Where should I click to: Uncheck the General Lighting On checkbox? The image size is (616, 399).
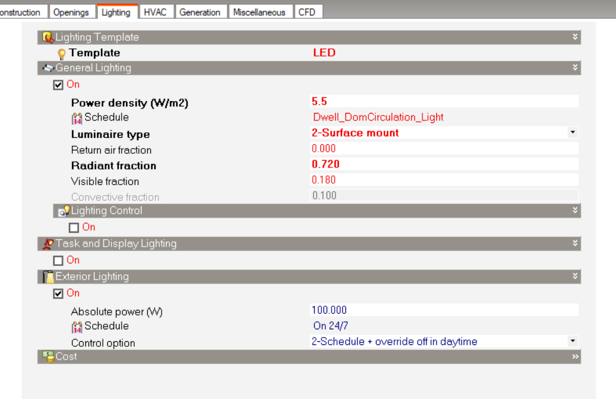58,85
